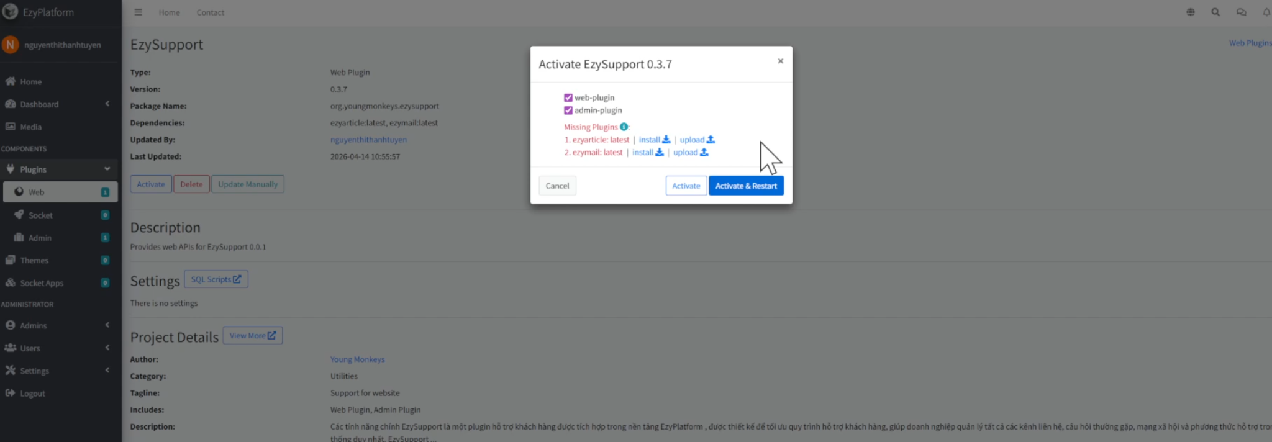Uncheck the web-plugin checkbox
This screenshot has width=1272, height=442.
[x=568, y=97]
